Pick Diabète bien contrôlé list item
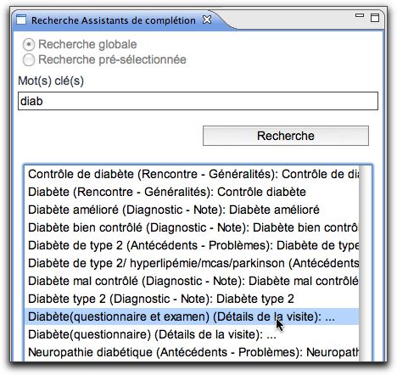Screen dimensions: 397x375 (192, 227)
